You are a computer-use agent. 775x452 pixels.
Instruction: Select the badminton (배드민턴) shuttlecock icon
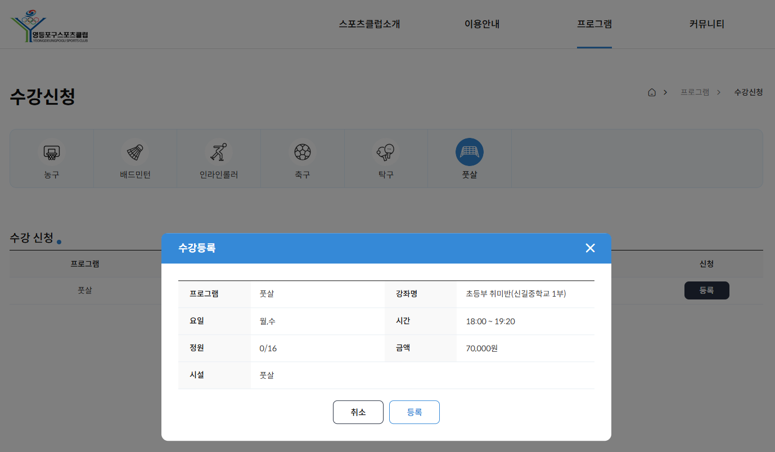135,152
